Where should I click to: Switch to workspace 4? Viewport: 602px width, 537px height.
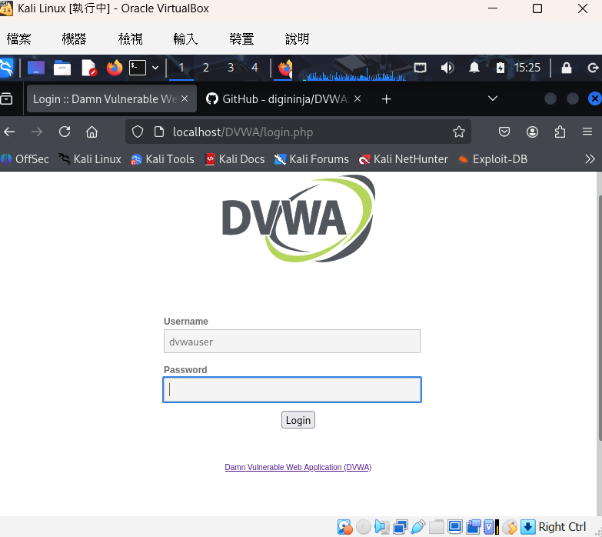[x=254, y=68]
